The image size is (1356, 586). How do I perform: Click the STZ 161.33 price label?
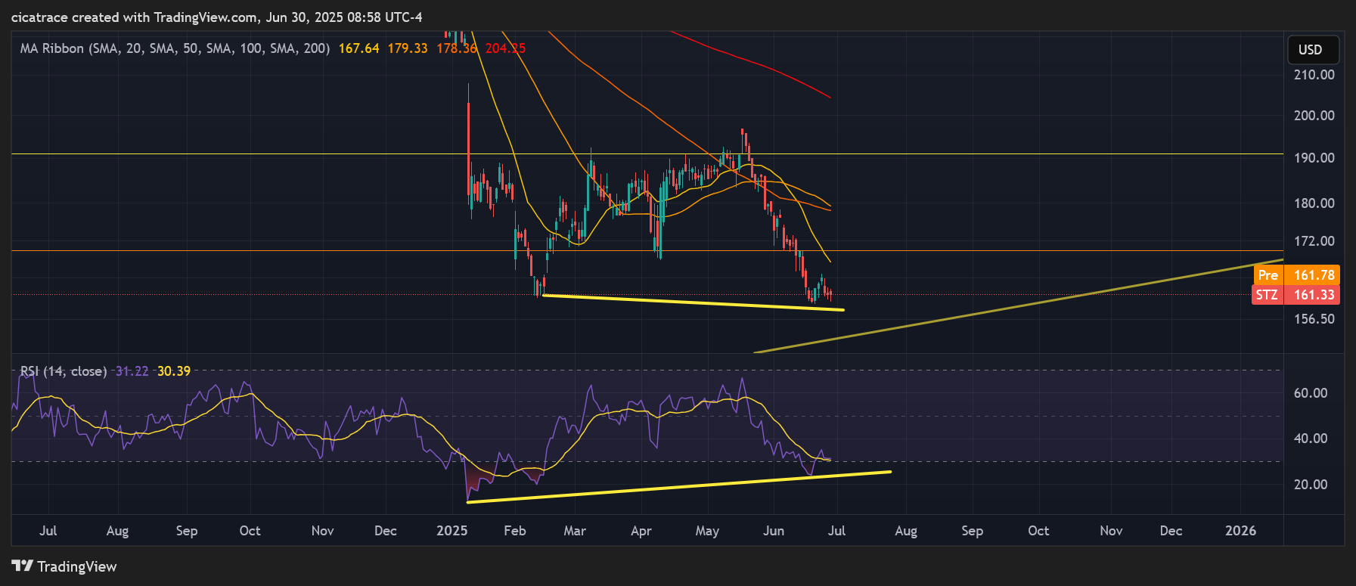click(1296, 295)
